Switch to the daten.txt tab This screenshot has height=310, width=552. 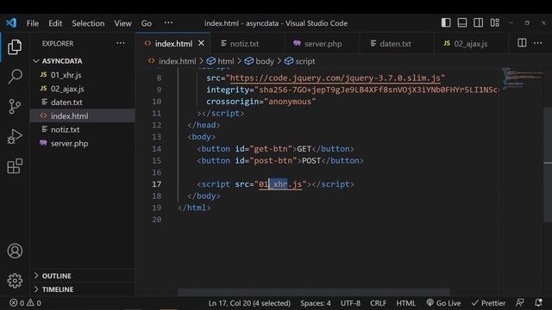pyautogui.click(x=397, y=44)
